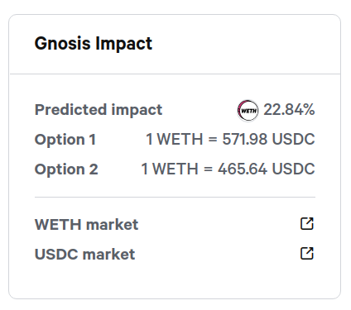Click the equals sign in Option 2

pyautogui.click(x=208, y=169)
